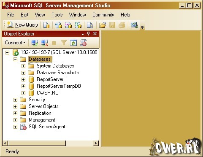The height and width of the screenshot is (157, 203).
Task: Click the horizontal scrollbar left arrow
Action: tap(5, 143)
